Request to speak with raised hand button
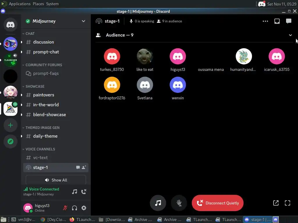Viewport: 298px width, 223px height. point(179,203)
